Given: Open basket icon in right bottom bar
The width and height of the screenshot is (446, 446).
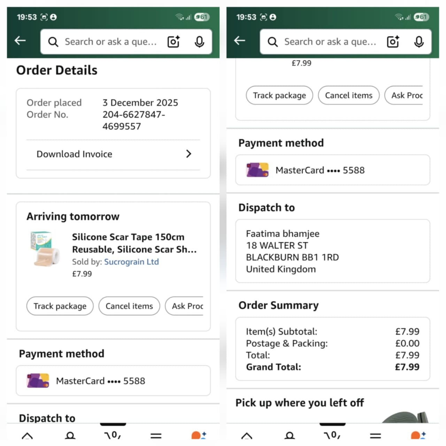Looking at the screenshot, I should (x=332, y=435).
